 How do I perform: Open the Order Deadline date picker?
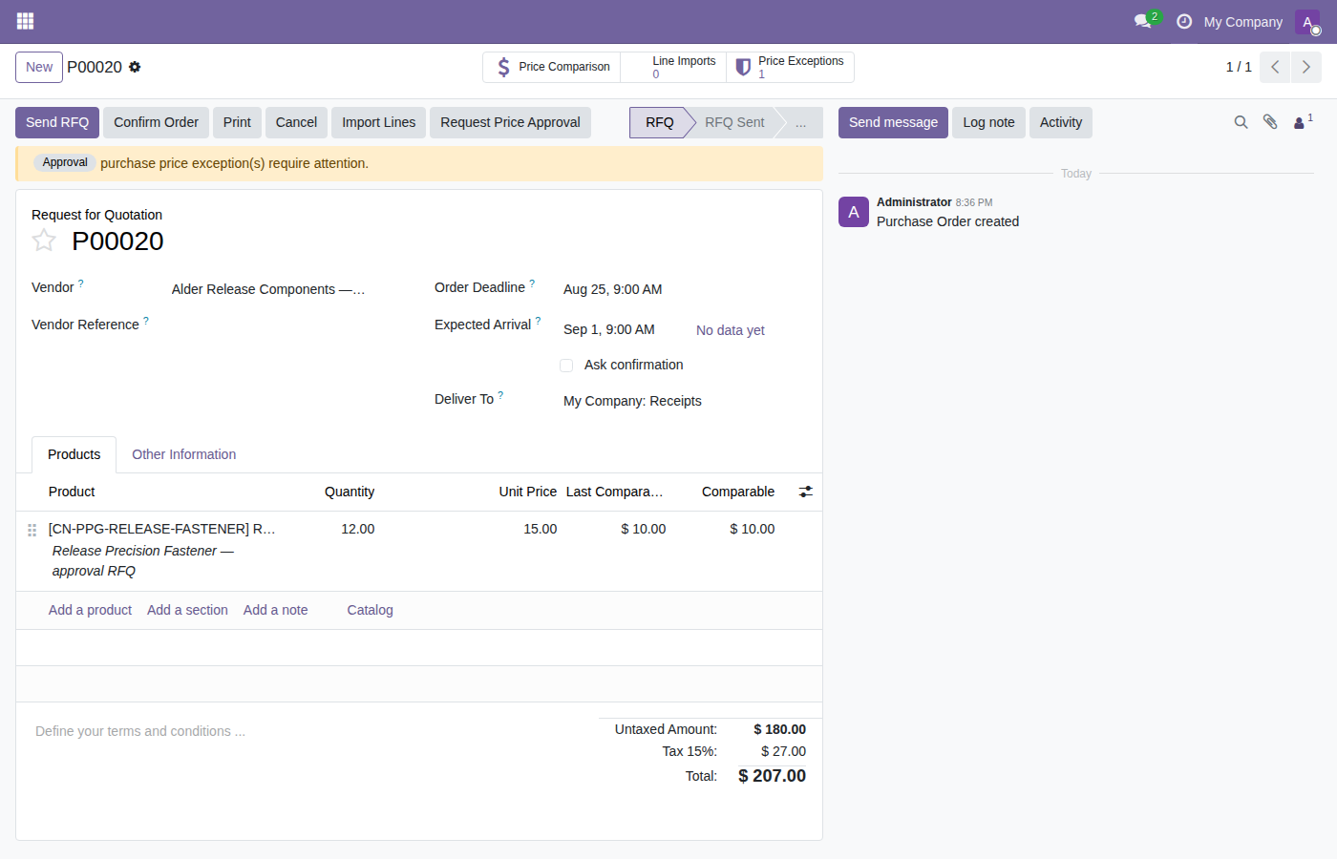coord(613,289)
